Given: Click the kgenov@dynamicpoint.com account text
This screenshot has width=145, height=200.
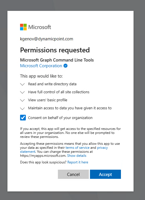Looking at the screenshot, I should pyautogui.click(x=46, y=39).
